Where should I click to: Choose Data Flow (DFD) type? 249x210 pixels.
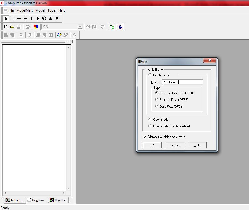[156, 106]
